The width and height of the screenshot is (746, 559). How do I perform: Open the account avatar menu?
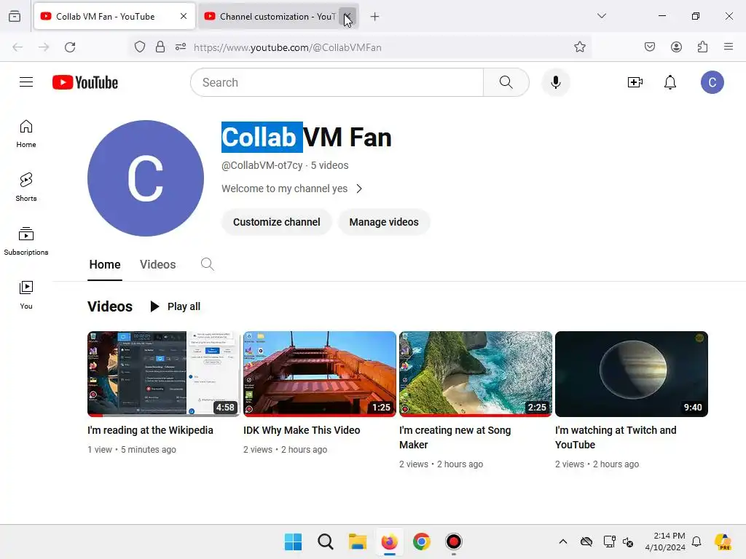pos(712,82)
